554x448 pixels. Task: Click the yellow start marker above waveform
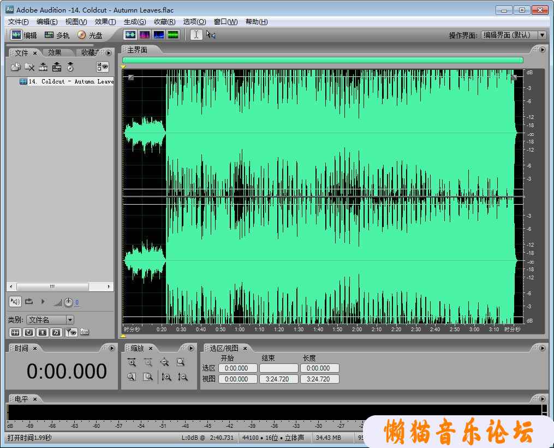coord(123,67)
